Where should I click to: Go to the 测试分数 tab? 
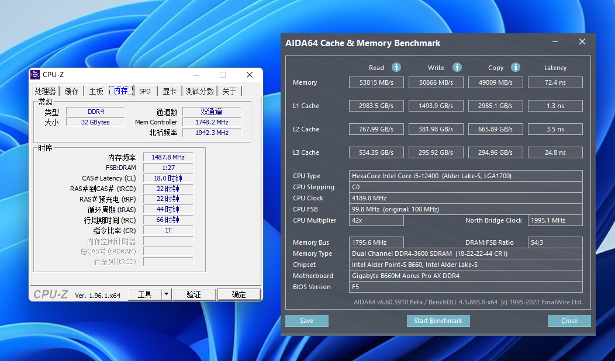pyautogui.click(x=199, y=91)
